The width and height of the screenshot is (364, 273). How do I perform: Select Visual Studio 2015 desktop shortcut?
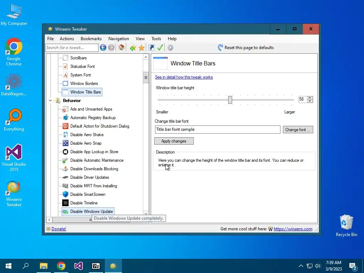(x=14, y=157)
